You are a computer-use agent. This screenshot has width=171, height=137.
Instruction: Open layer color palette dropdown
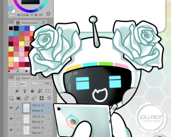[x=13, y=84]
